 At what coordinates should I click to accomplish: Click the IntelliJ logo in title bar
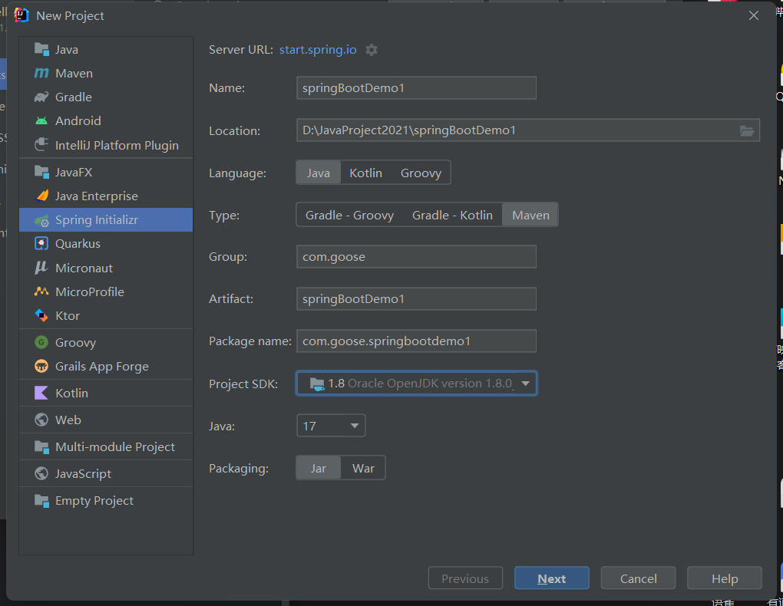[x=21, y=15]
